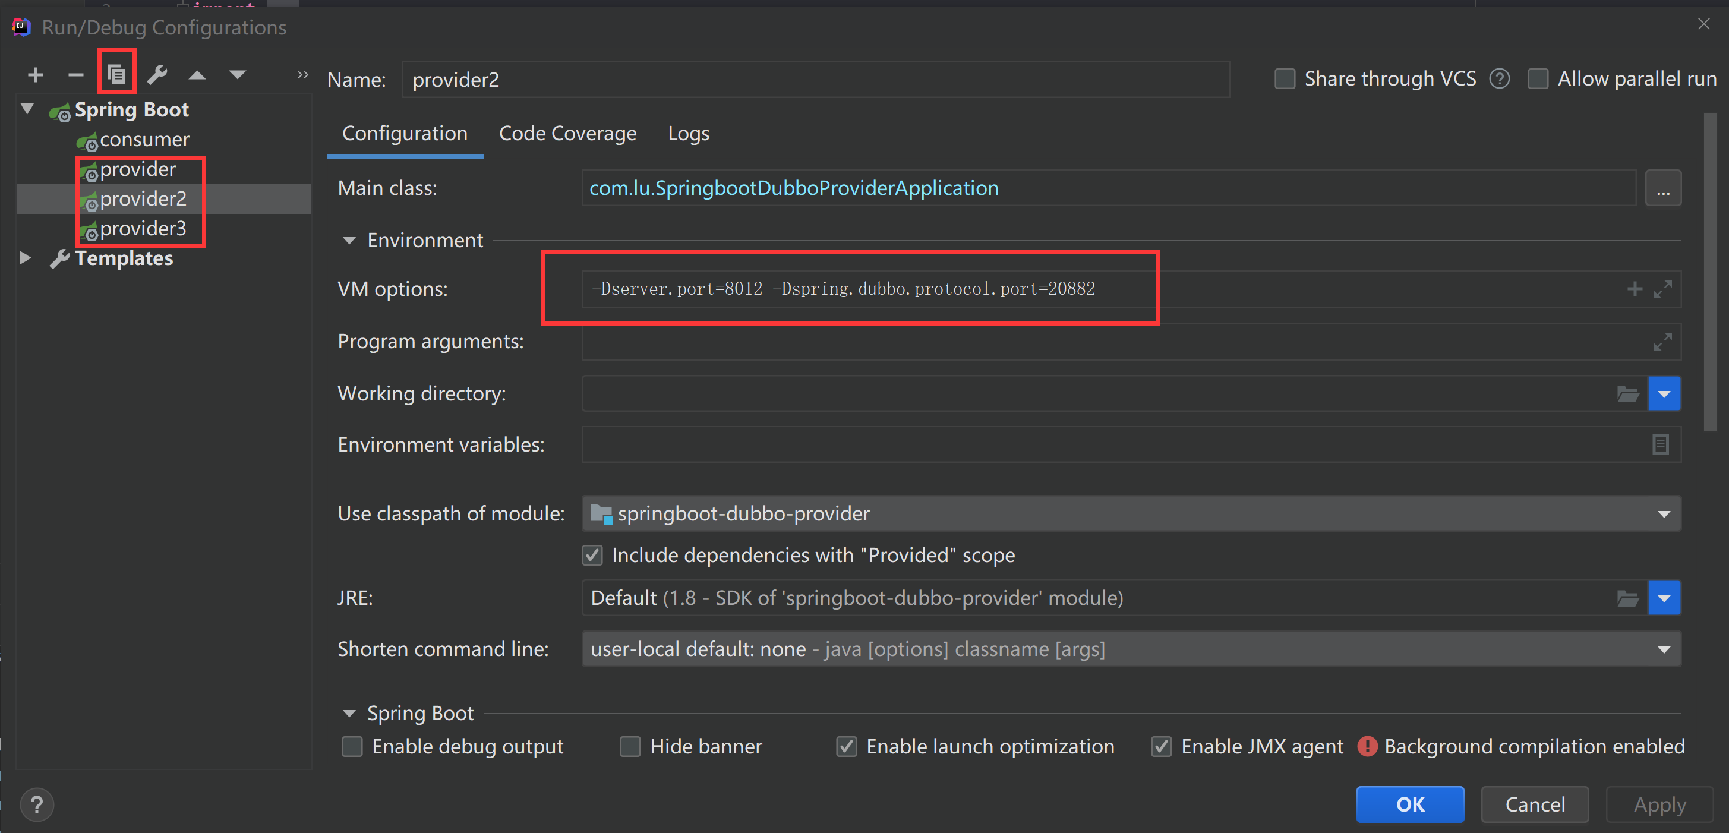Click the Copy Configuration icon
Screen dimensions: 1729x833
pyautogui.click(x=117, y=74)
